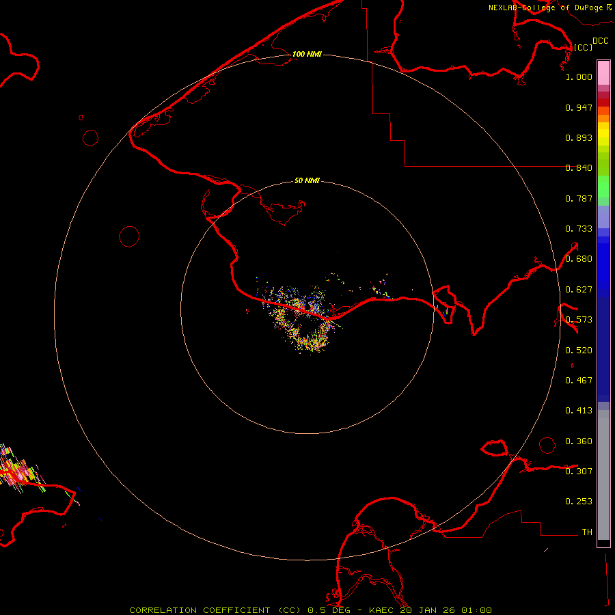Click the 1.000 value on the scale
This screenshot has height=615, width=615.
(x=579, y=77)
